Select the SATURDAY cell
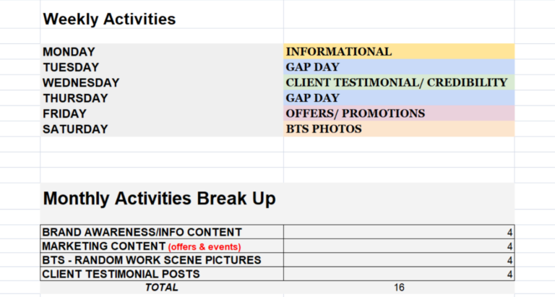This screenshot has width=555, height=297. (75, 129)
